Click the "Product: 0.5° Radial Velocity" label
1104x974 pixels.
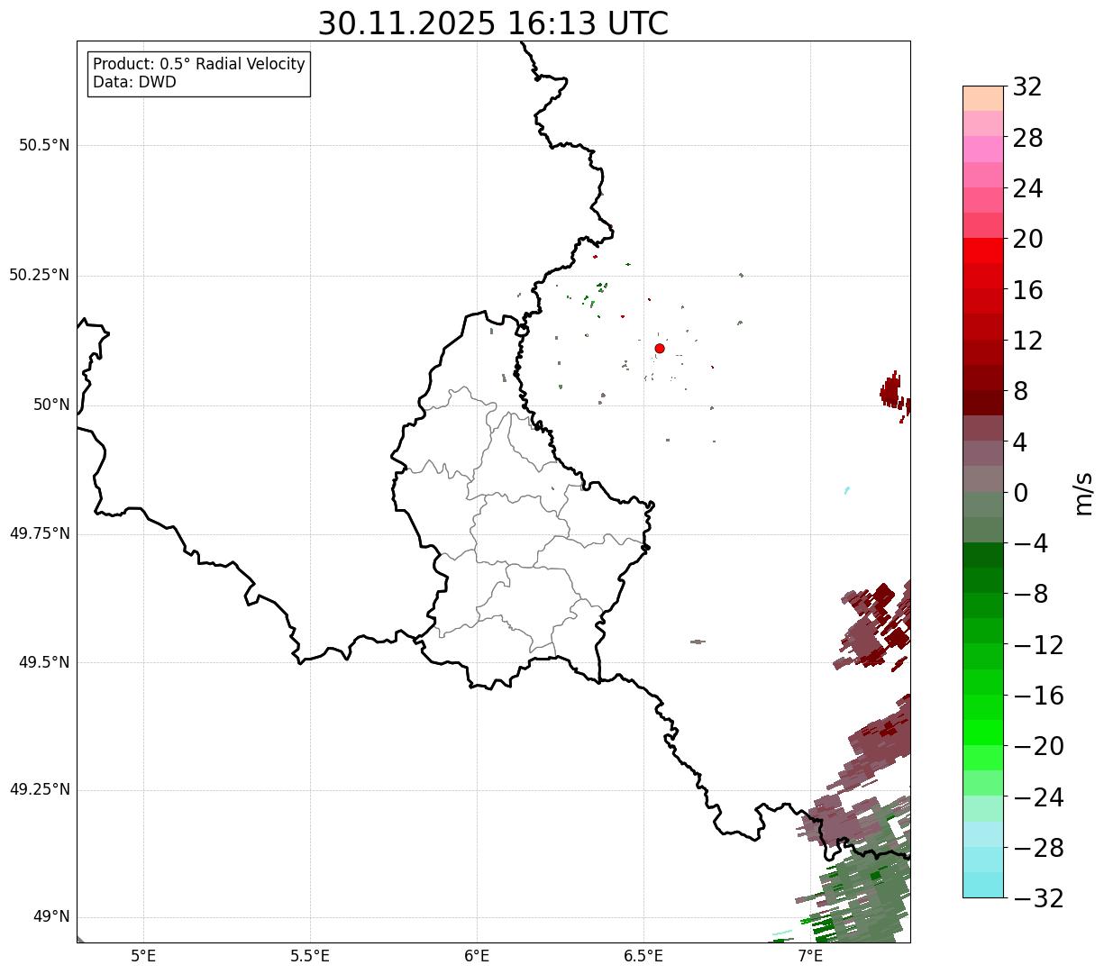[x=199, y=65]
